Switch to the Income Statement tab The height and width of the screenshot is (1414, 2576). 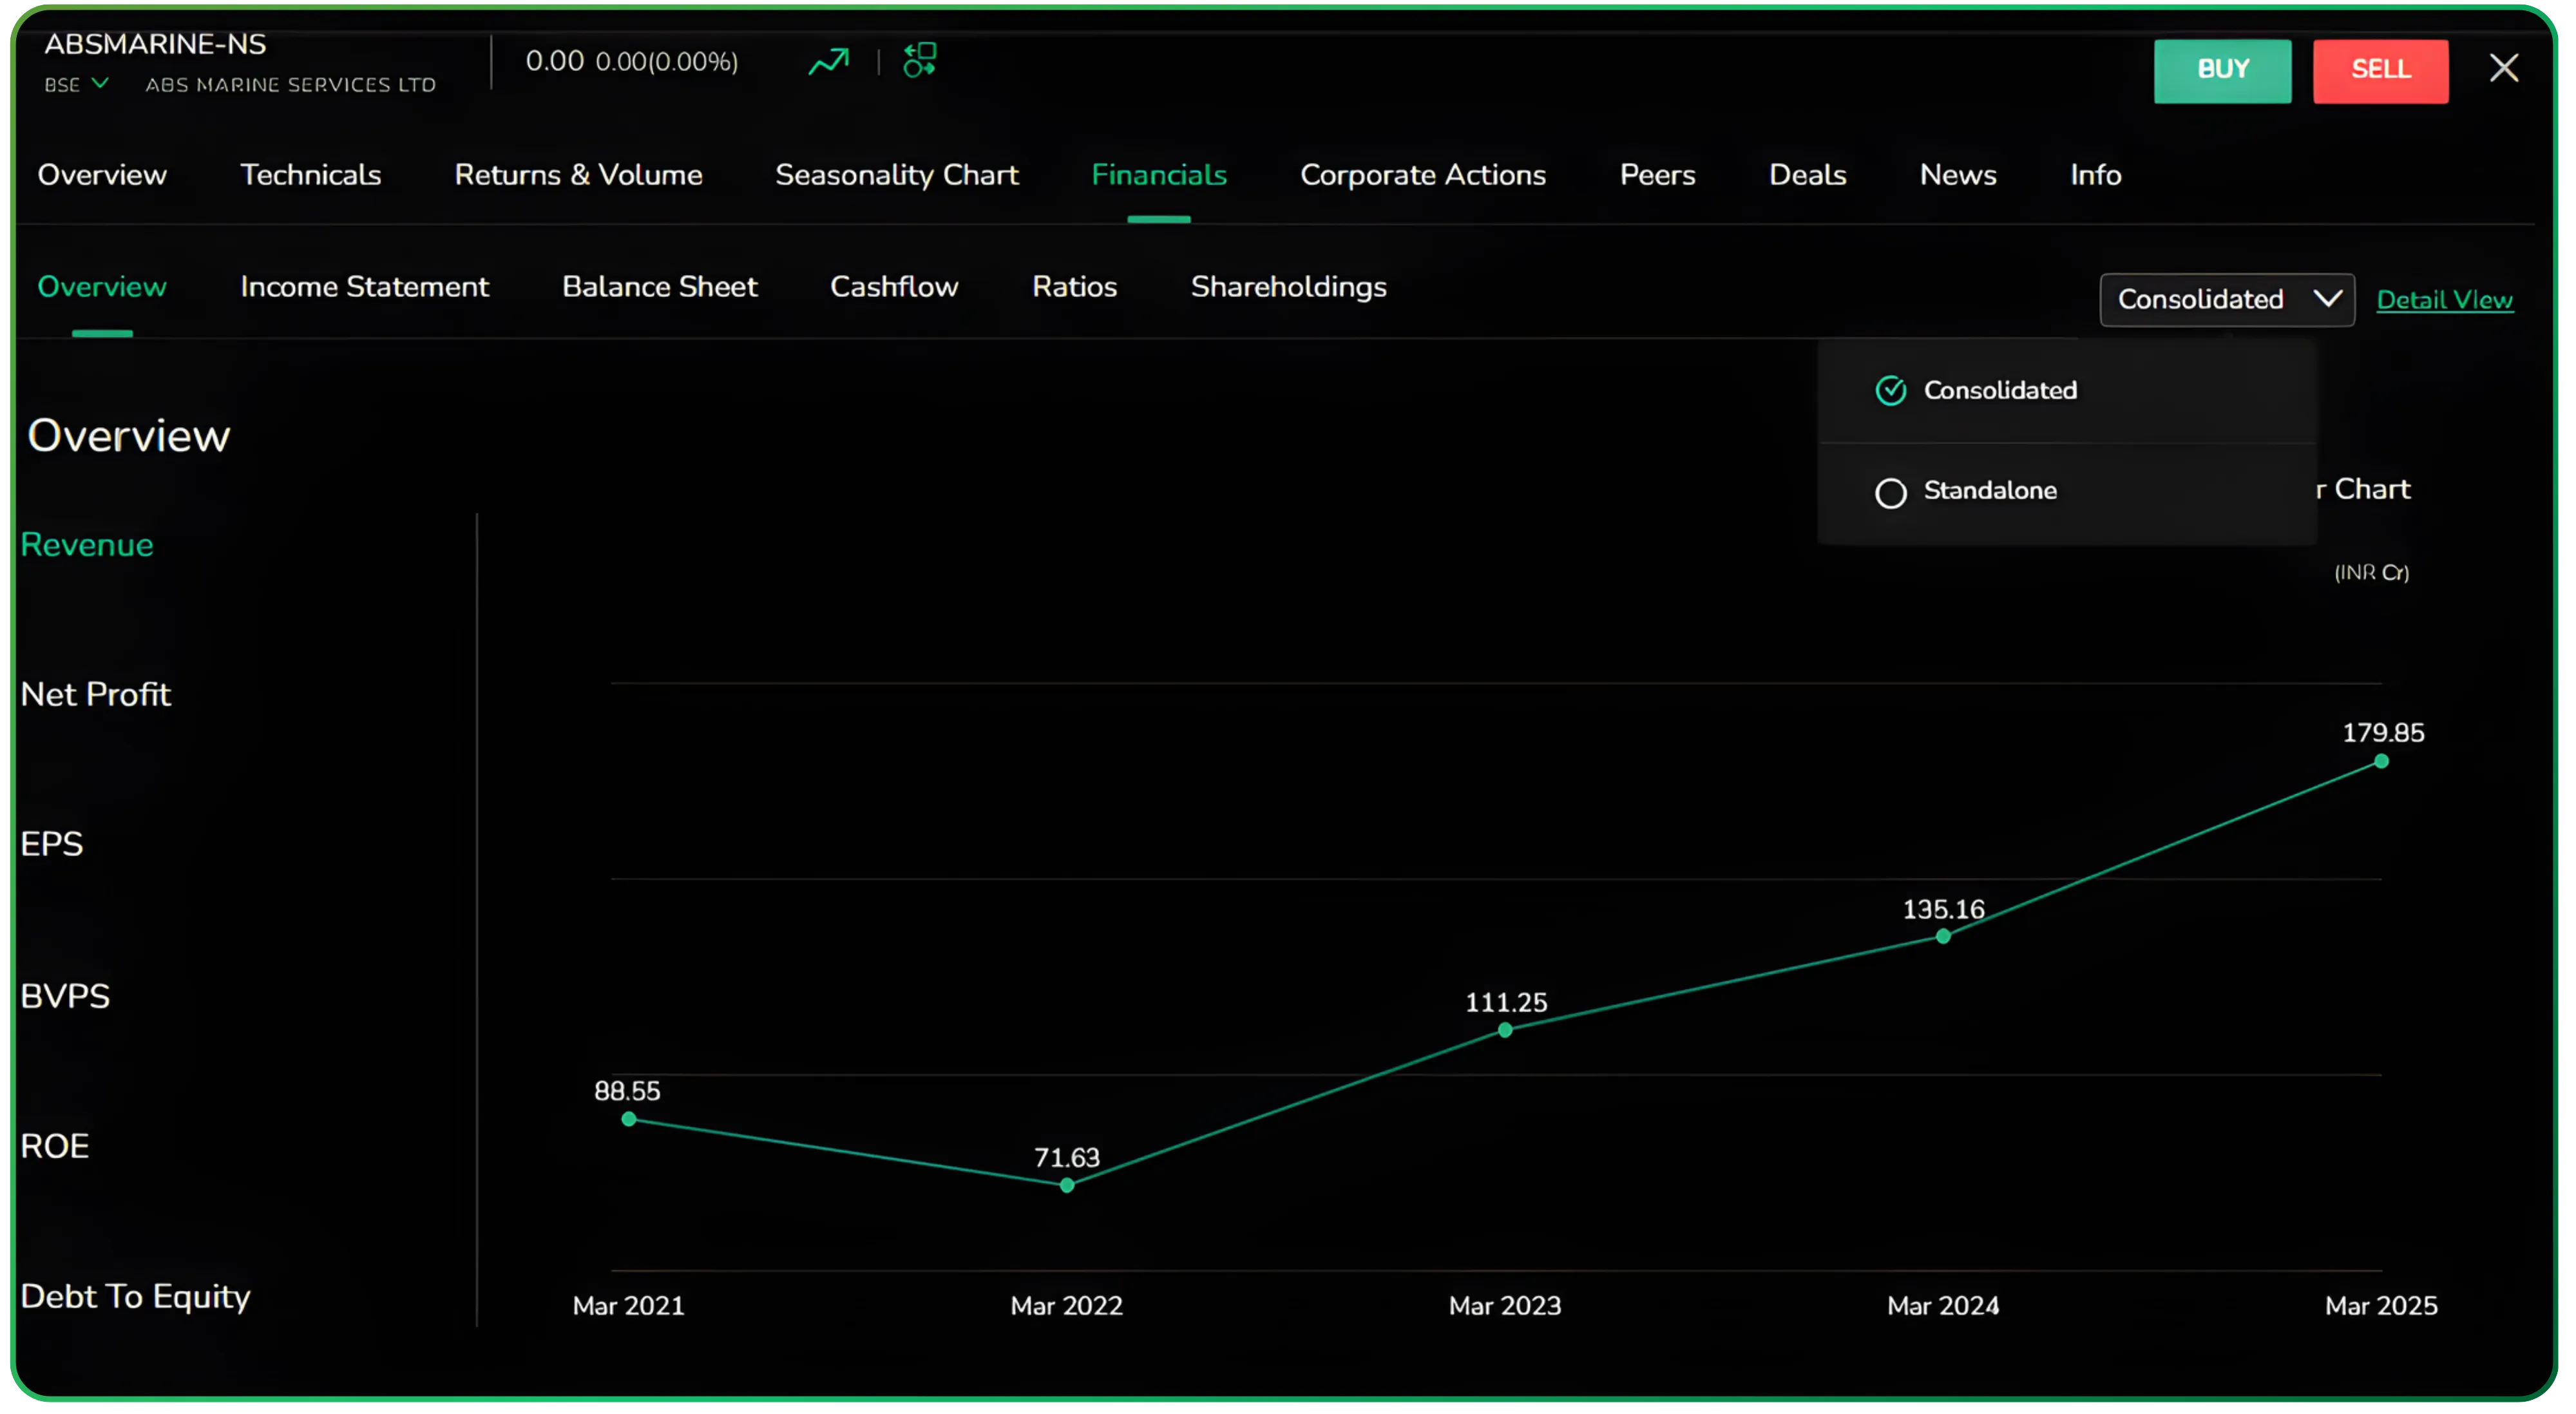point(365,287)
